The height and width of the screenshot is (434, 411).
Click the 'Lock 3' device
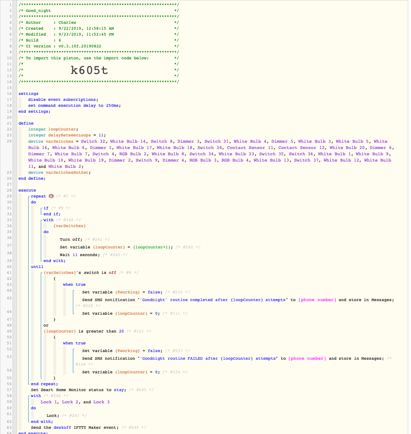[101, 402]
